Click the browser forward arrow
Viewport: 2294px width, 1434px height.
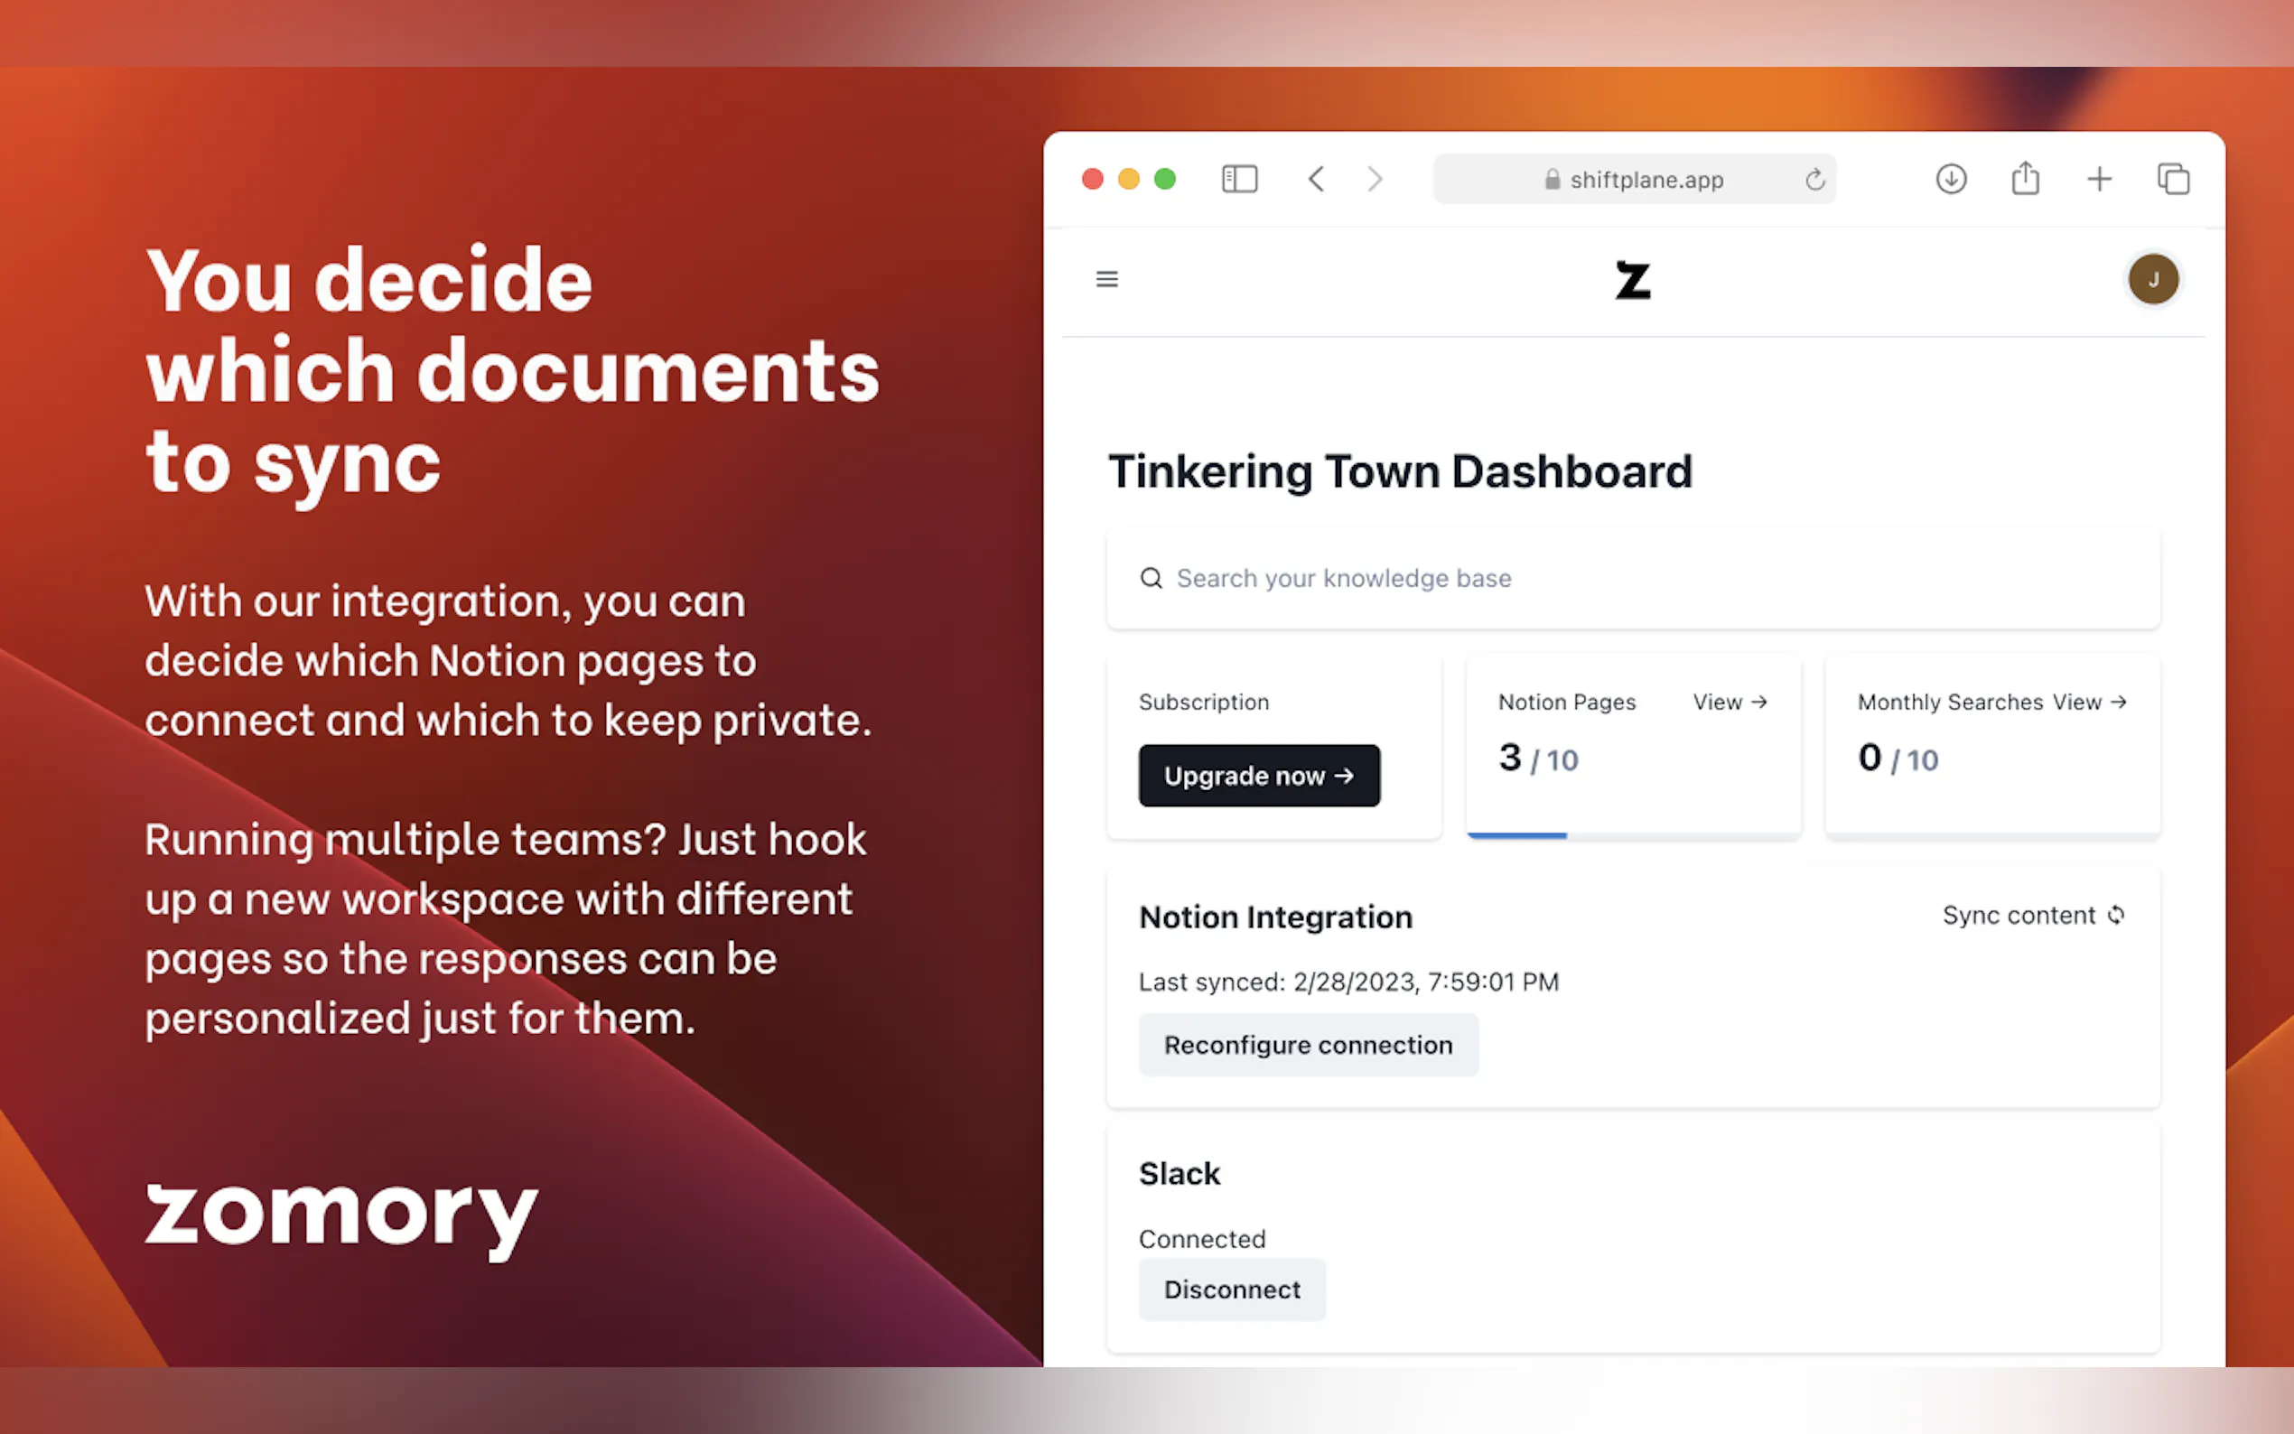point(1374,179)
